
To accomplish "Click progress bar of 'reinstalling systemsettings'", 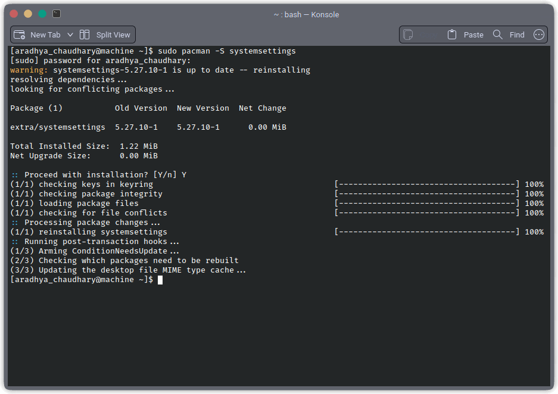I will 427,232.
